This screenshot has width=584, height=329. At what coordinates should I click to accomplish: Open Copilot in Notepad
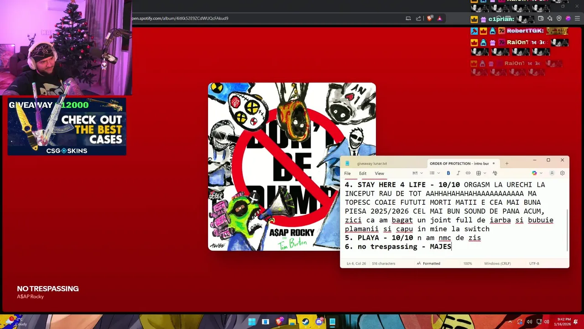[534, 173]
